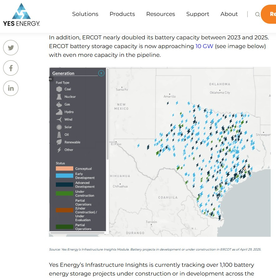Click the Under Construction green swatch
The image size is (276, 278).
pos(65,193)
